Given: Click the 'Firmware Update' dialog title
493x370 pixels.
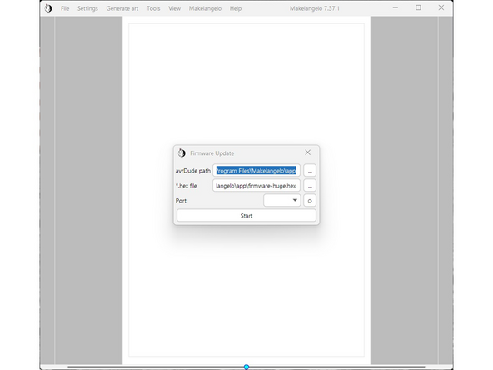Looking at the screenshot, I should 212,153.
